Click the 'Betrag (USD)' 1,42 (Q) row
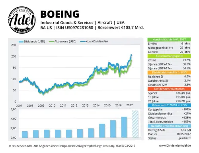The width and height of the screenshot is (199, 153). pos(169,130)
